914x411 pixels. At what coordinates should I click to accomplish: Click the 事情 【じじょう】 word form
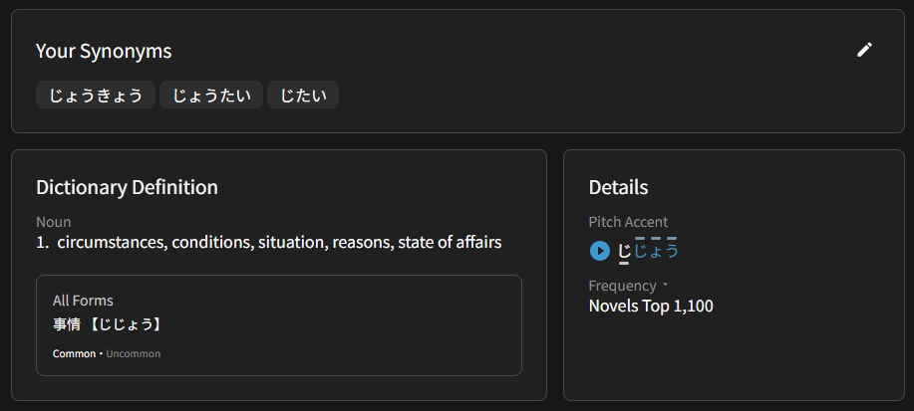107,324
